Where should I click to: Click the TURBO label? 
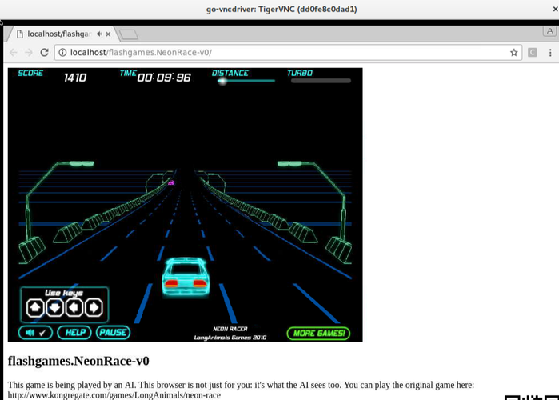300,73
